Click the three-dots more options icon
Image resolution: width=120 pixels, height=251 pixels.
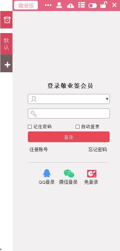(48, 5)
